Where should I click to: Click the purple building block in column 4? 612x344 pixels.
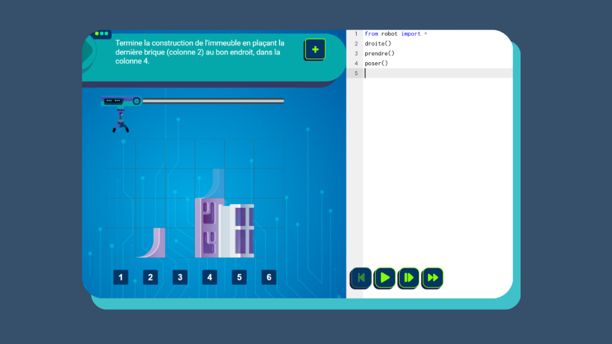pos(206,228)
